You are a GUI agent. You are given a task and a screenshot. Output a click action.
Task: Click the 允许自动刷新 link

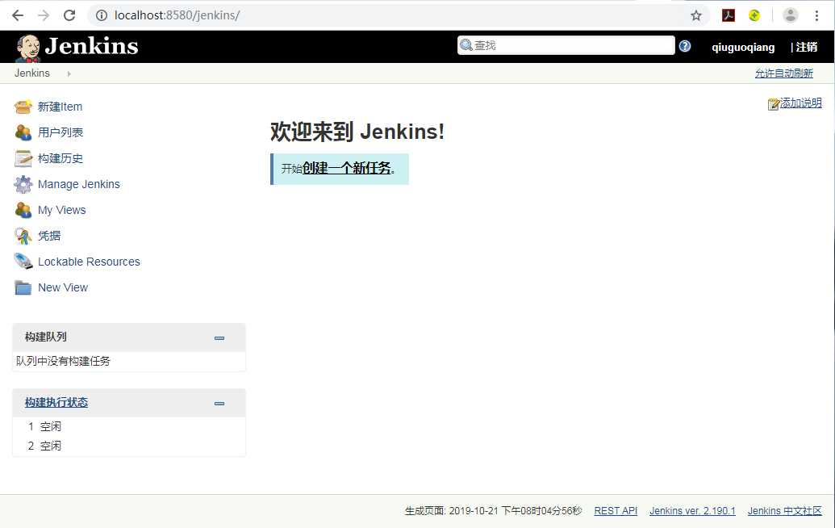click(784, 73)
